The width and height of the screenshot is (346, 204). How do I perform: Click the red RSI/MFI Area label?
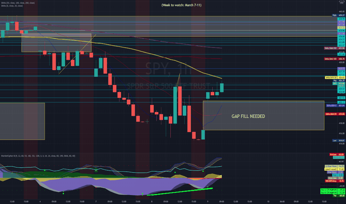(335, 181)
